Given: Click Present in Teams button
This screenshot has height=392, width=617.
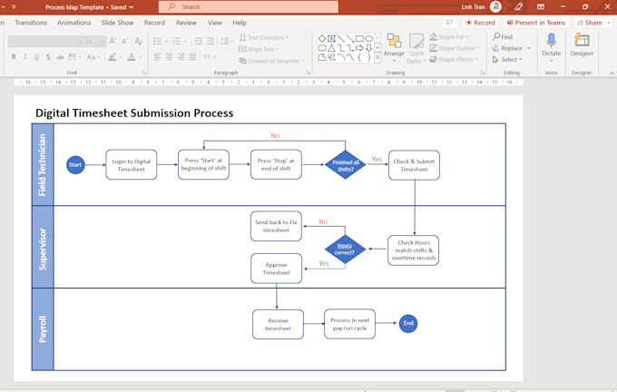Looking at the screenshot, I should click(535, 23).
